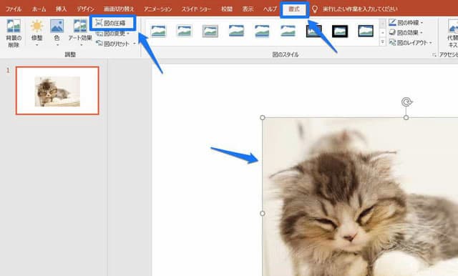Apply the sixth picture style thumbnail
The image size is (458, 276).
288,31
